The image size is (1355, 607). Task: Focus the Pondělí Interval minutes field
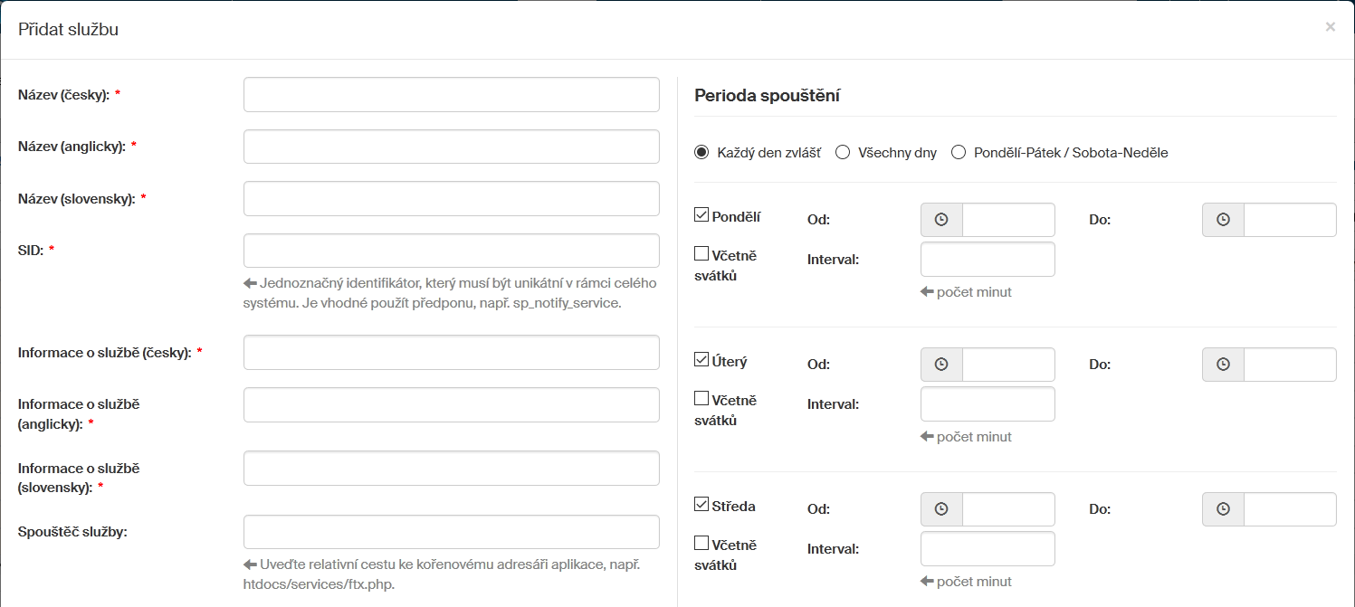pyautogui.click(x=988, y=260)
